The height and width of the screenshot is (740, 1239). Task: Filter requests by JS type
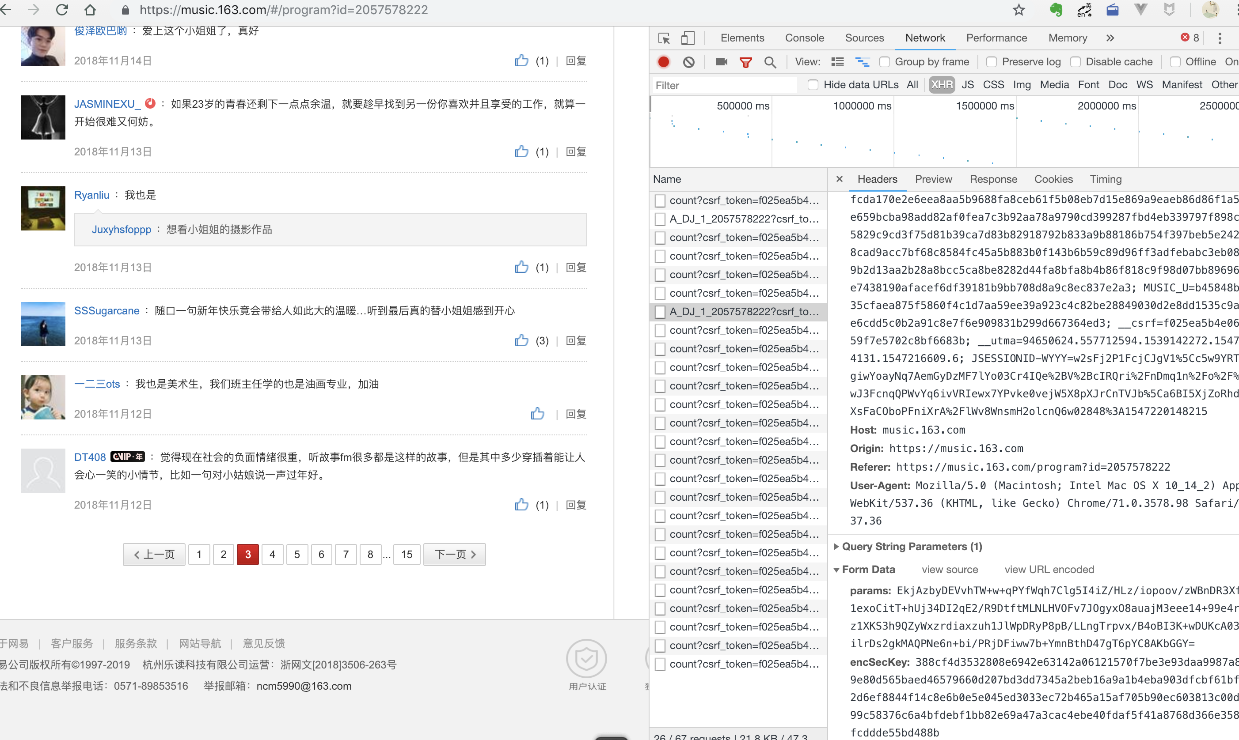coord(967,85)
